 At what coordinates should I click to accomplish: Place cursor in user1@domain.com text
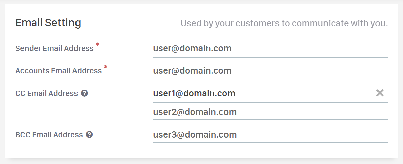click(x=194, y=93)
